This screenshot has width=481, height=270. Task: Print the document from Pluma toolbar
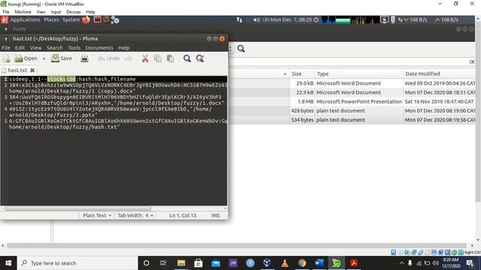84,58
